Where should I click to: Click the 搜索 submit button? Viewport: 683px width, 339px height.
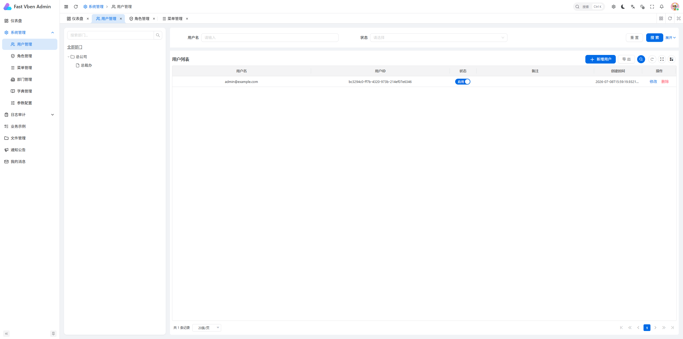pos(655,38)
